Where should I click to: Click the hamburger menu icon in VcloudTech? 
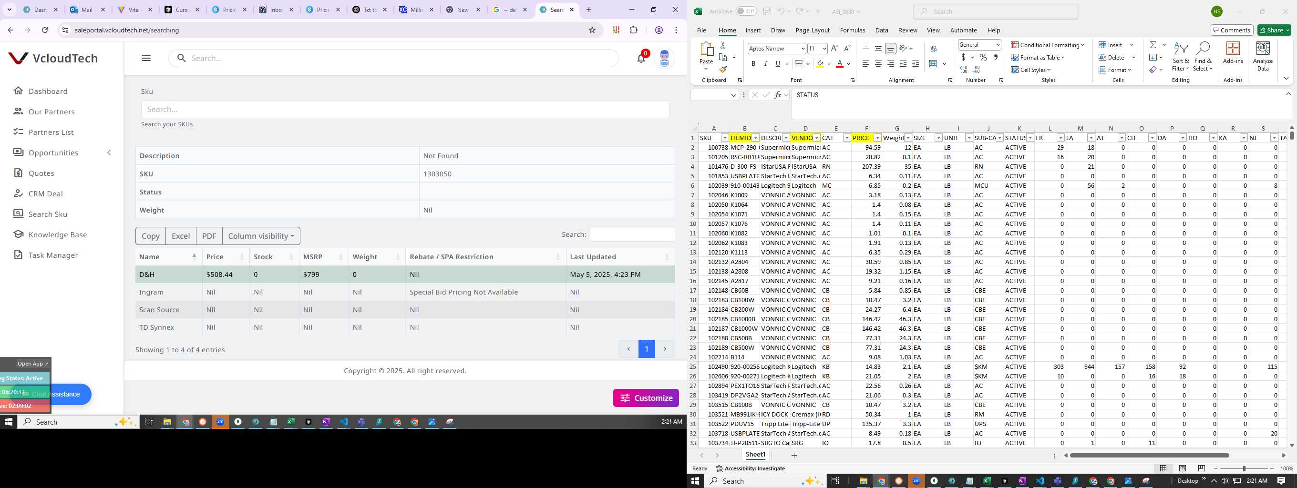(x=146, y=58)
